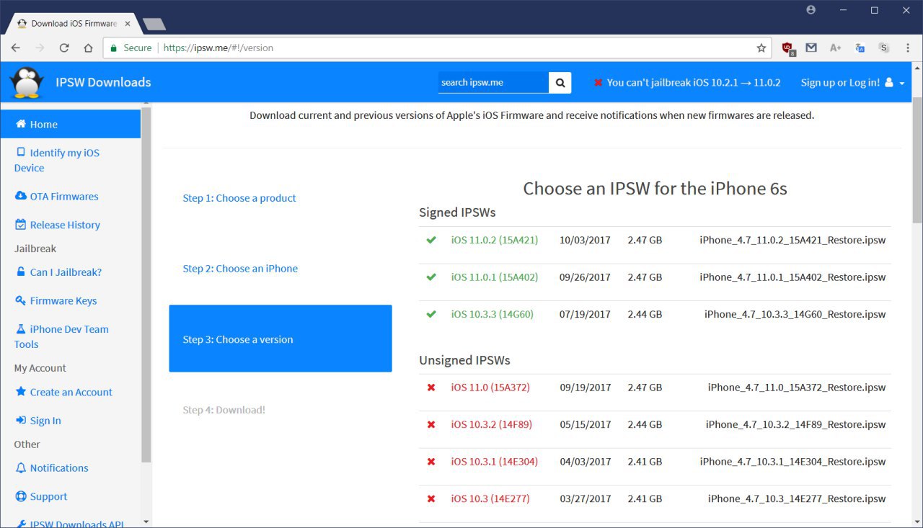Click iPhone_4.7_10.3.3_14G60_Restore.ipsw filename
Viewport: 923px width, 528px height.
795,314
